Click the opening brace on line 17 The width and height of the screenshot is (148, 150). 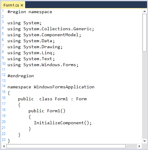point(19,105)
